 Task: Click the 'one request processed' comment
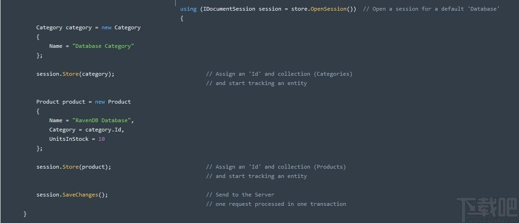(276, 204)
